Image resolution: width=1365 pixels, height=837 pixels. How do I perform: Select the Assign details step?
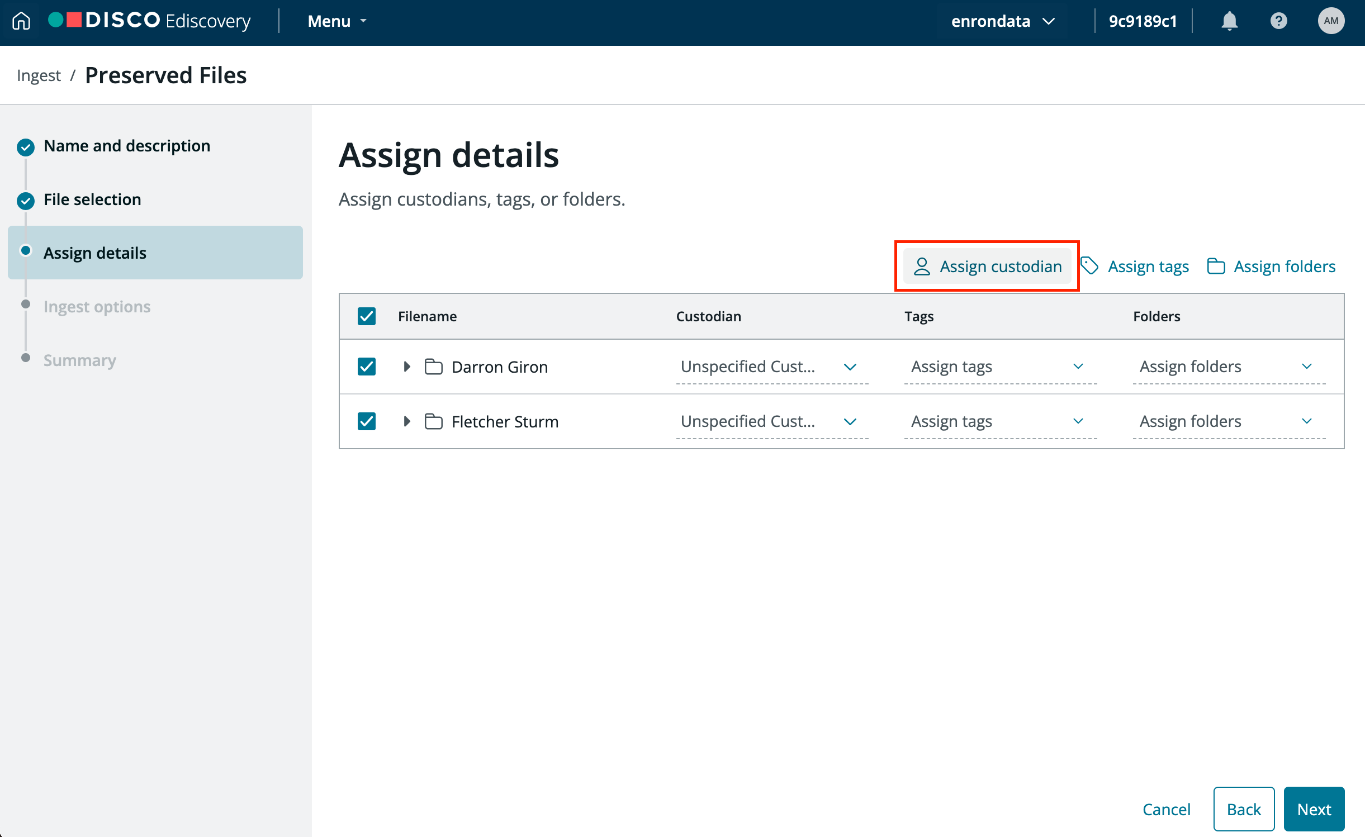(x=155, y=253)
